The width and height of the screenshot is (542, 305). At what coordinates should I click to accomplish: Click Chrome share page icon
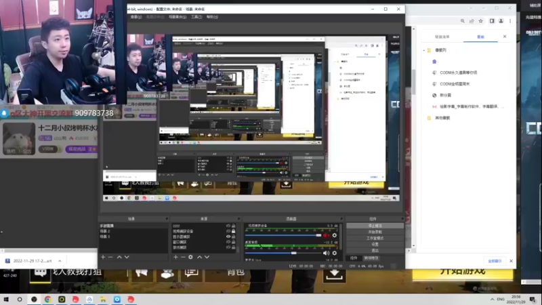pos(472,21)
